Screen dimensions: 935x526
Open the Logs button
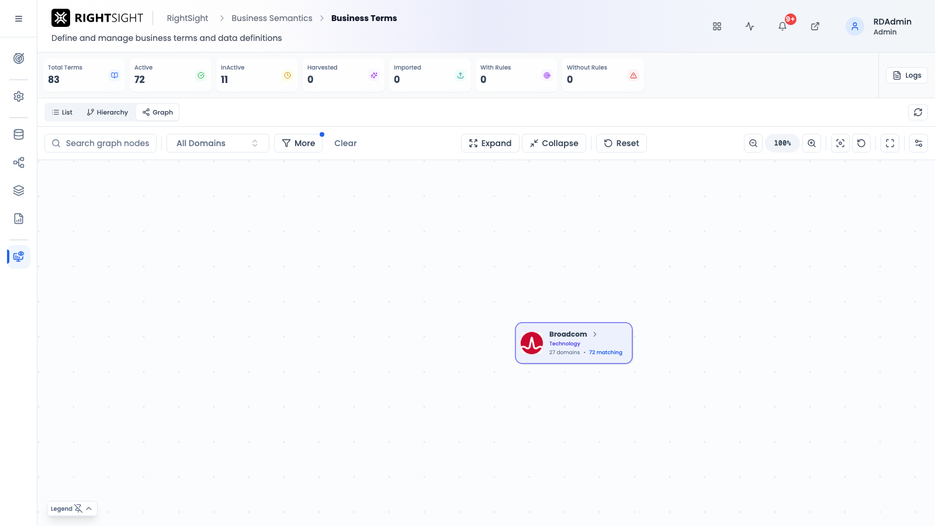tap(907, 75)
